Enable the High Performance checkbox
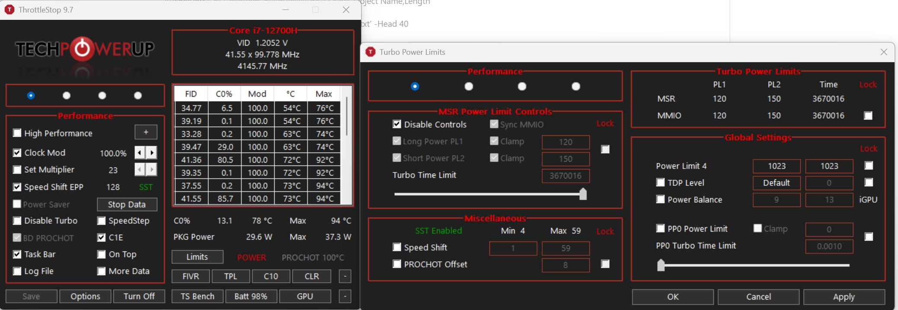Viewport: 898px width, 310px height. 17,133
